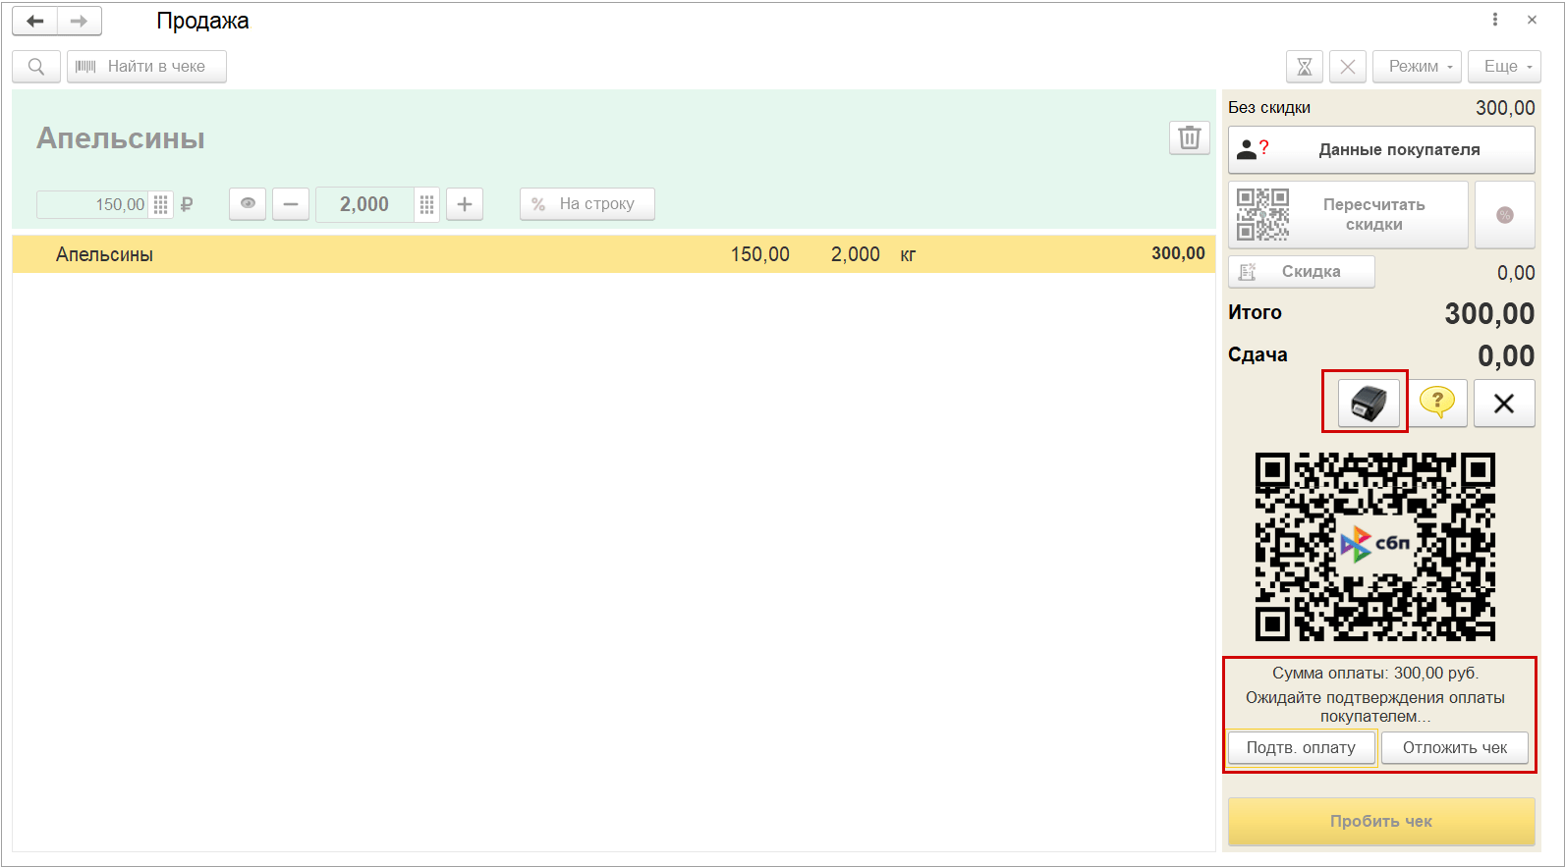The image size is (1565, 867).
Task: Click 'Пересчитать скидки' button
Action: click(x=1348, y=215)
